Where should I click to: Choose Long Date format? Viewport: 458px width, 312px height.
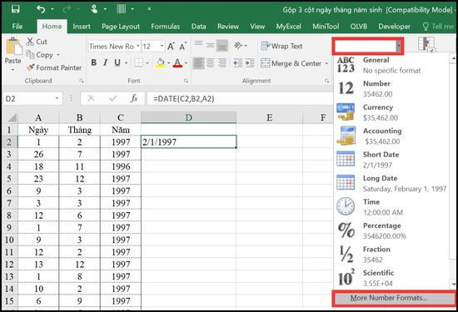(391, 183)
